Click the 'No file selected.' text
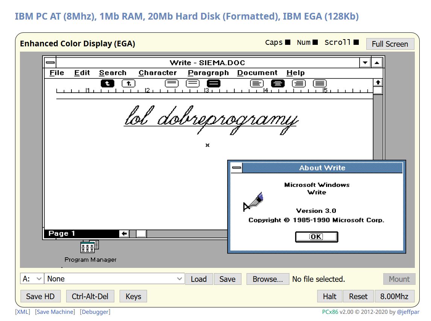 (318, 279)
